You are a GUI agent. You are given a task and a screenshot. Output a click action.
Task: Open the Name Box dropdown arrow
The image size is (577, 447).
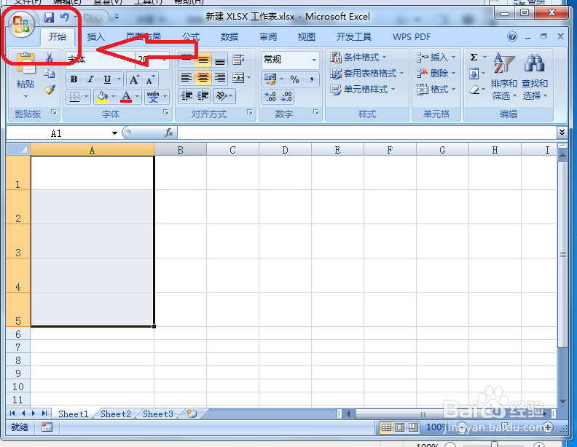(x=115, y=133)
